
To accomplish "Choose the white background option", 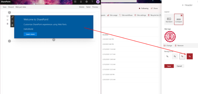I will pyautogui.click(x=167, y=57).
